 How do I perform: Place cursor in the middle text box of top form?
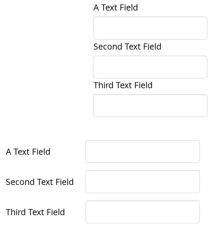pyautogui.click(x=150, y=67)
